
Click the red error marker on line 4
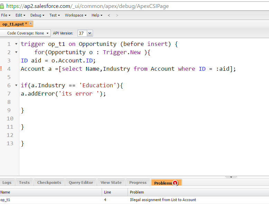pyautogui.click(x=1, y=69)
